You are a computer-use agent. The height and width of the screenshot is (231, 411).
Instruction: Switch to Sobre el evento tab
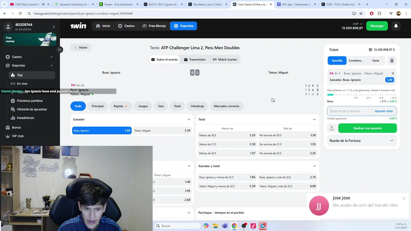(x=164, y=60)
